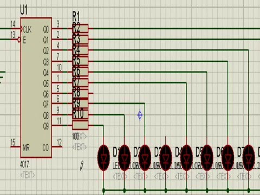Viewport: 260px width, 195px height.
Task: Click the R1 resistor label
Action: click(76, 17)
